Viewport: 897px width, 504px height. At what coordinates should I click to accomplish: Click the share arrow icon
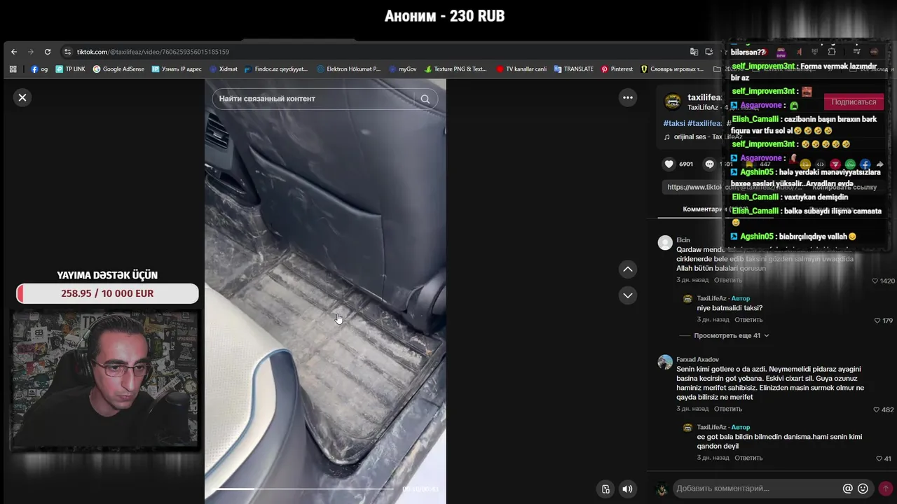tap(880, 164)
